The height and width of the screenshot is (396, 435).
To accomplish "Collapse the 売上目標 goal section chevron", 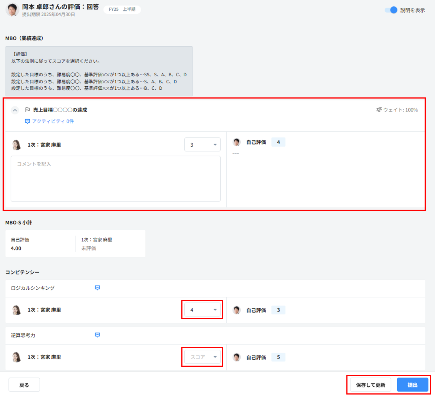I will [x=15, y=110].
